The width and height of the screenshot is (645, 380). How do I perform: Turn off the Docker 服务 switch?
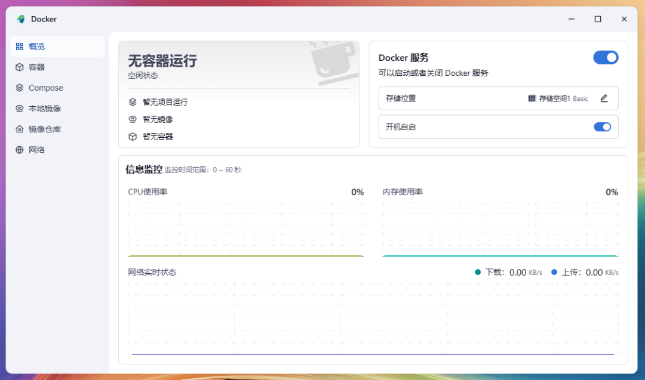pyautogui.click(x=606, y=57)
